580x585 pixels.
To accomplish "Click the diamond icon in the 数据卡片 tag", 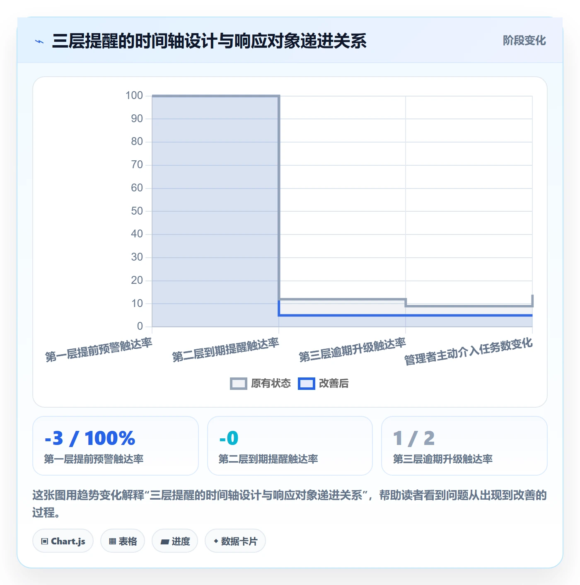I will click(x=216, y=541).
